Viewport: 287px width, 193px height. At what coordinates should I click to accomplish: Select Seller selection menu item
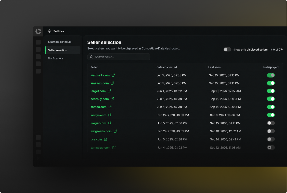click(63, 50)
